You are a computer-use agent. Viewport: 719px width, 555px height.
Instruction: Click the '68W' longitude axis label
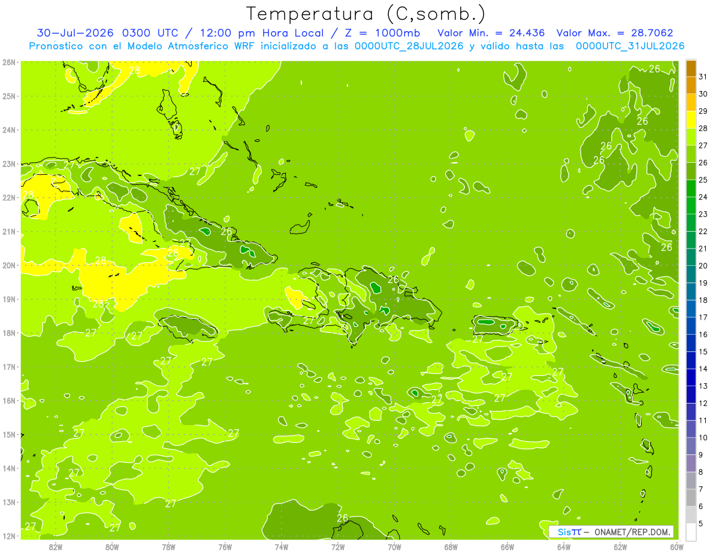[x=451, y=547]
